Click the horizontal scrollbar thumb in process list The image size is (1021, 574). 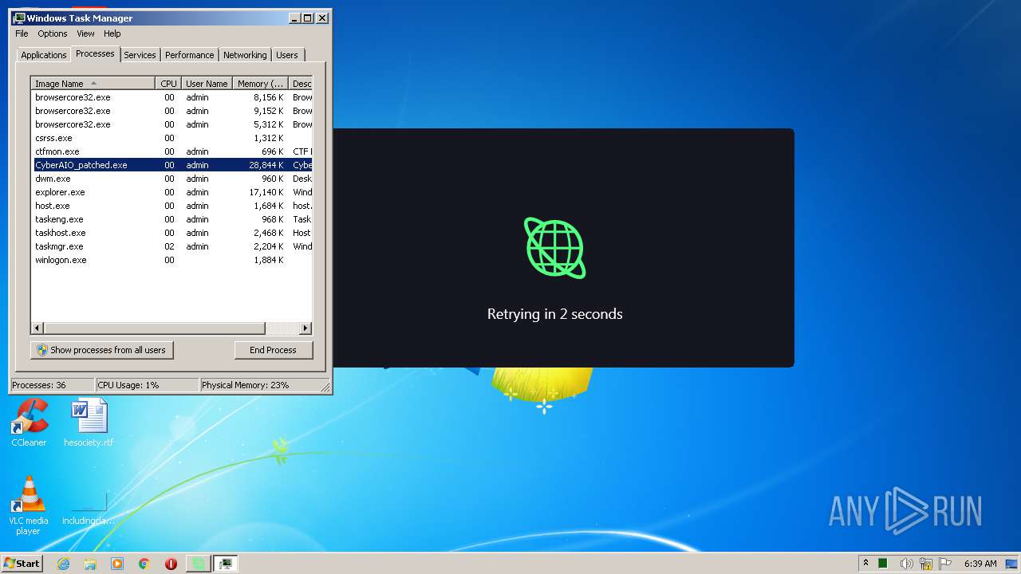coord(154,328)
